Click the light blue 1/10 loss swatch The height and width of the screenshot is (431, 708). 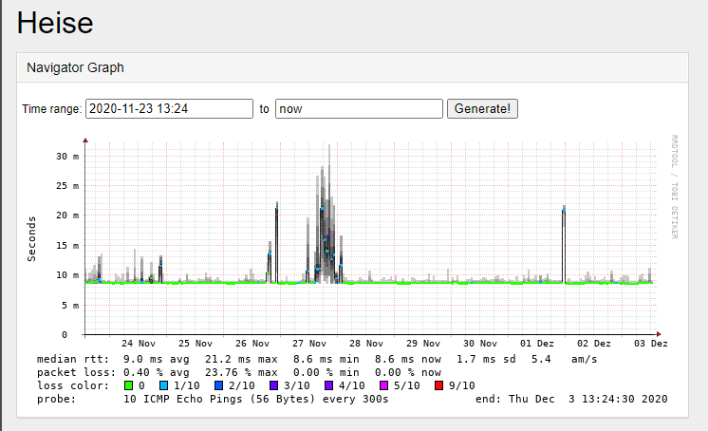tap(163, 385)
